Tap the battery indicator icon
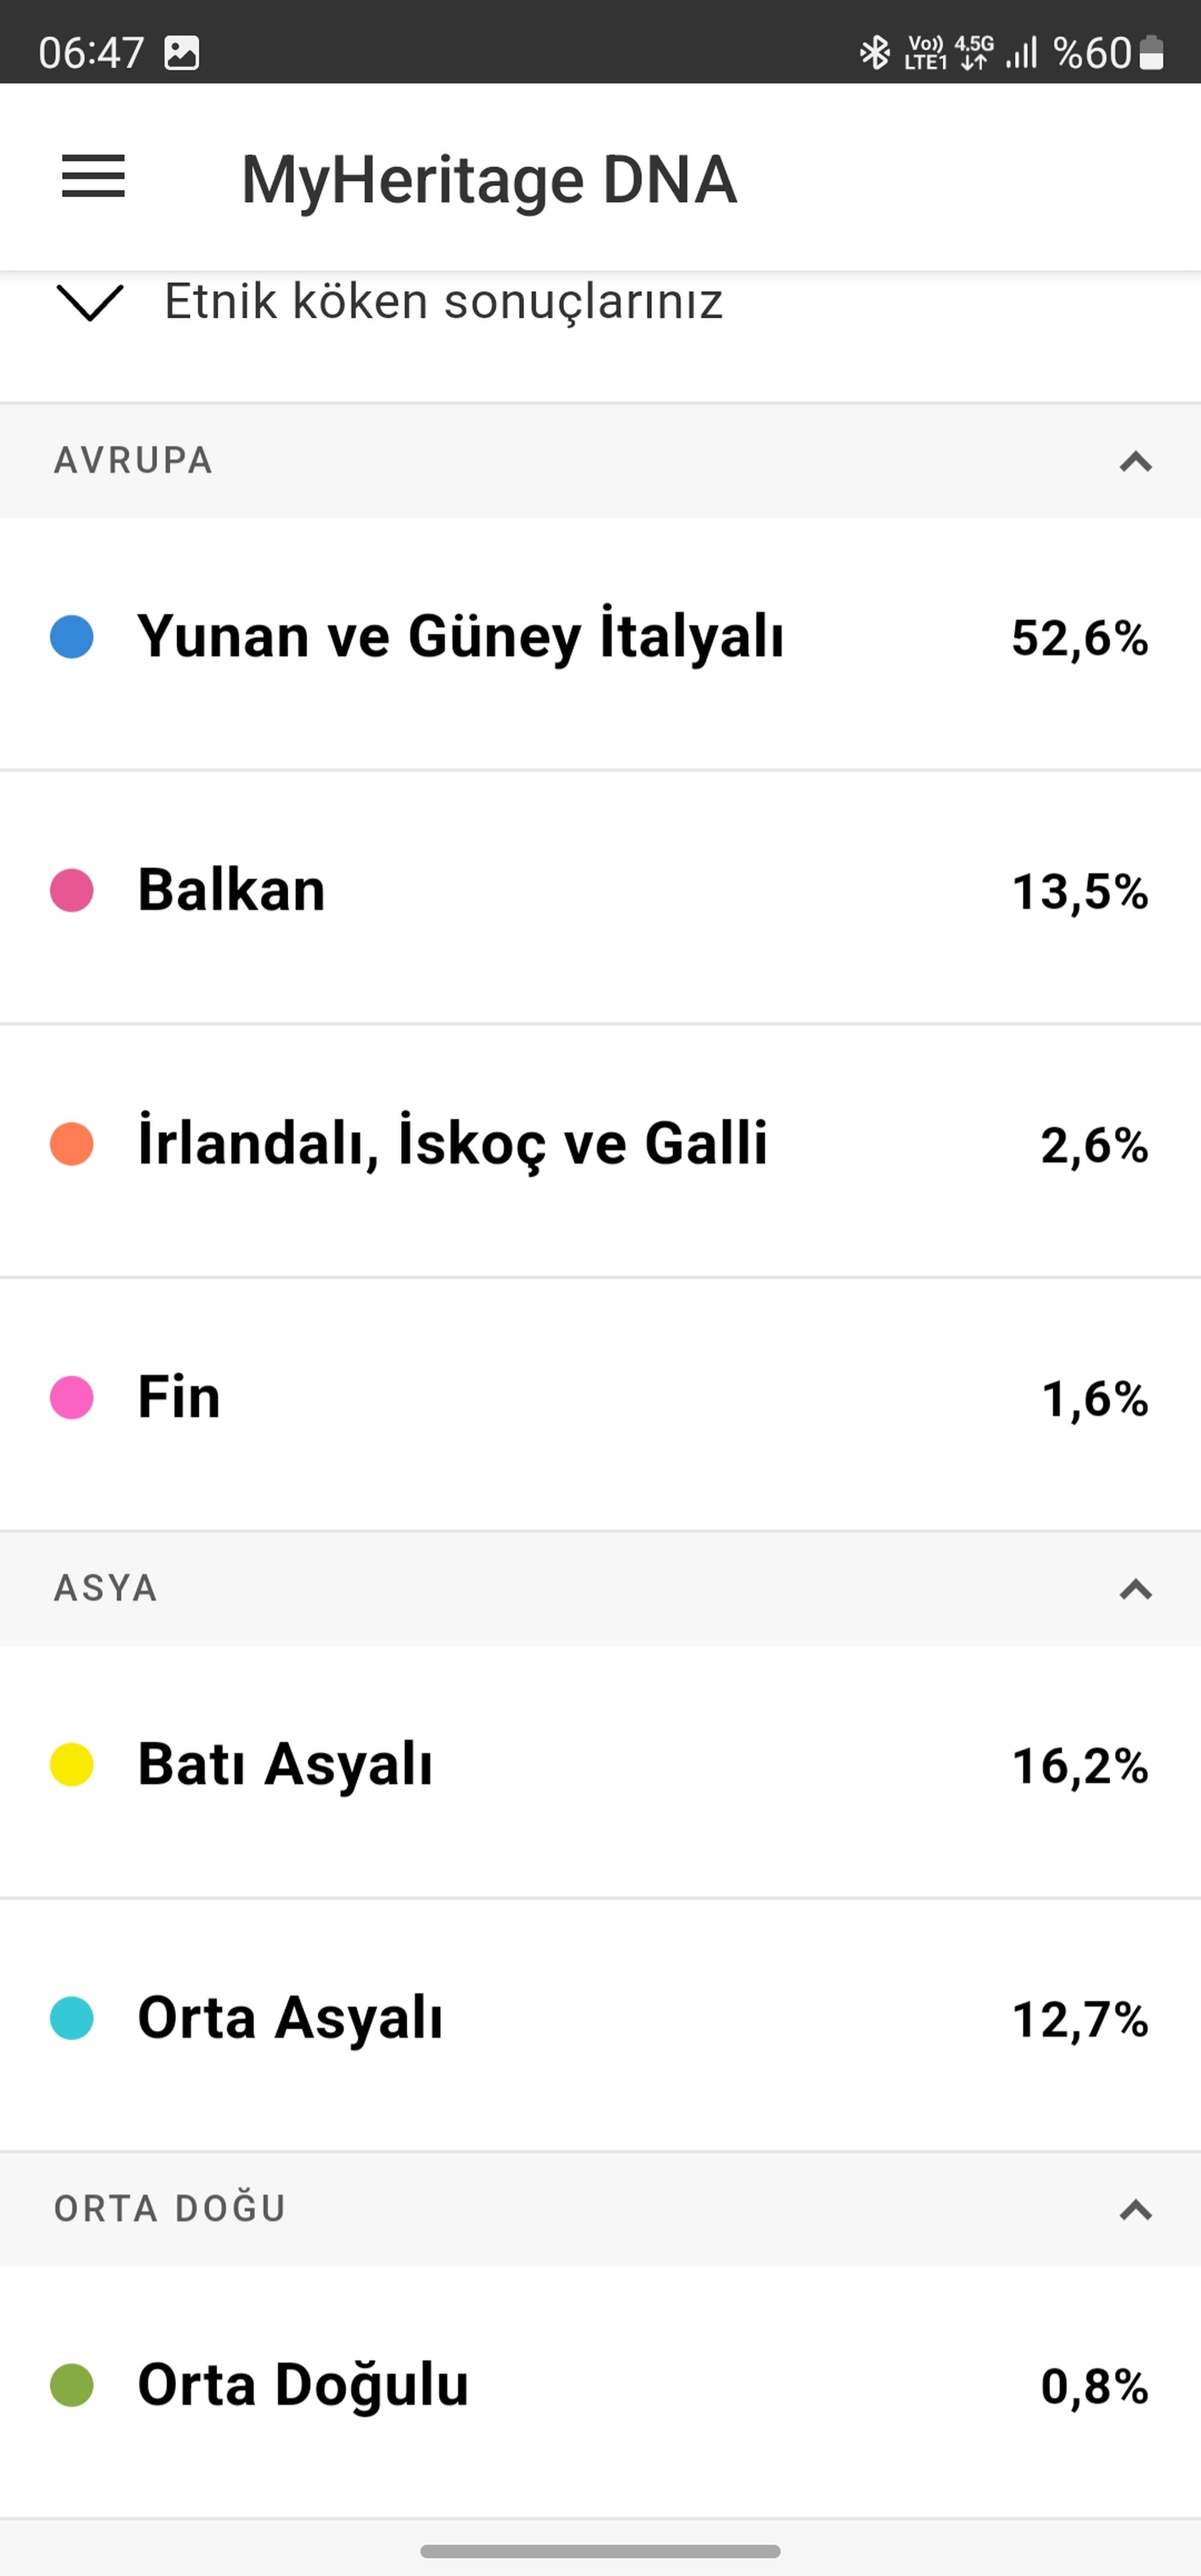Screen dimensions: 1201x2576 click(1152, 52)
